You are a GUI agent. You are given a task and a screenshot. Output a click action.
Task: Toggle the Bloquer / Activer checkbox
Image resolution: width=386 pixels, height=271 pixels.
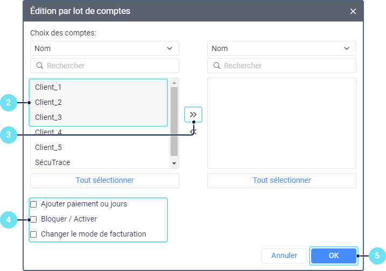[x=33, y=219]
